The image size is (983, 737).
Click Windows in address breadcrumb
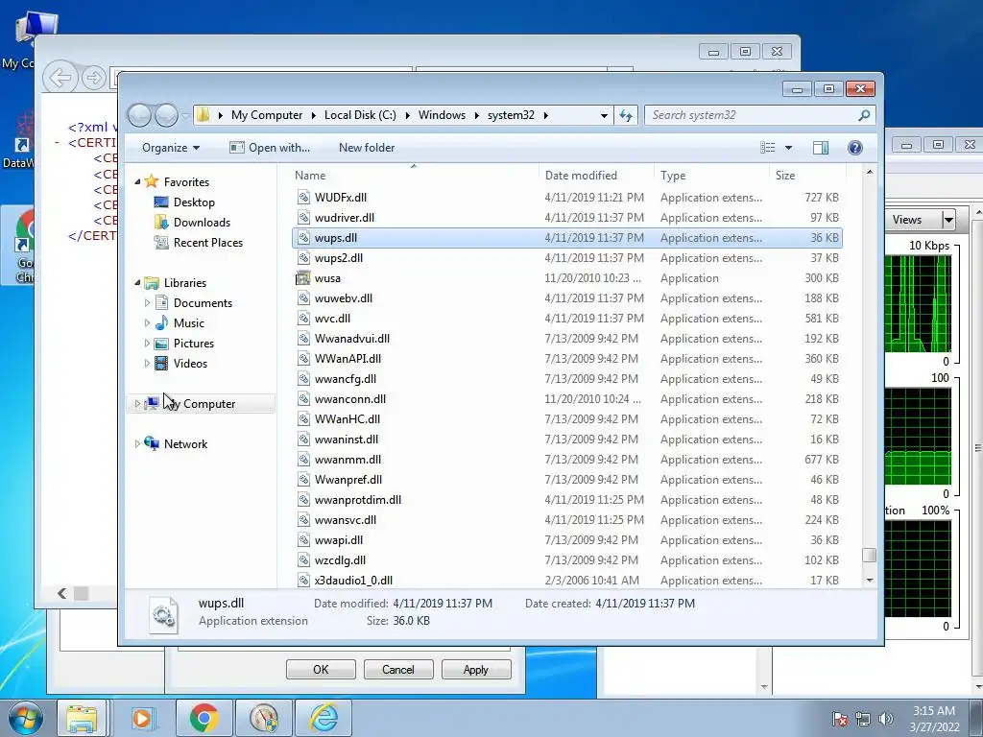point(442,115)
